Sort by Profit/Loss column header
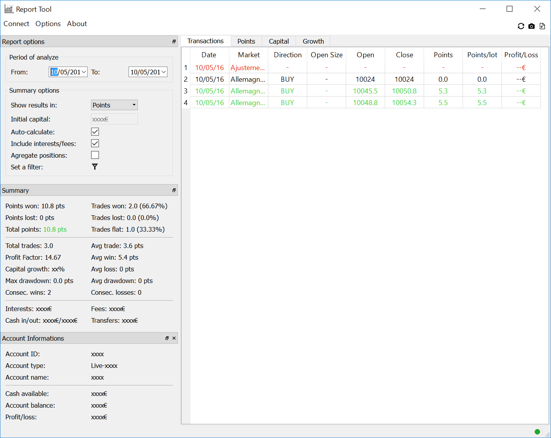The image size is (551, 438). click(x=521, y=55)
